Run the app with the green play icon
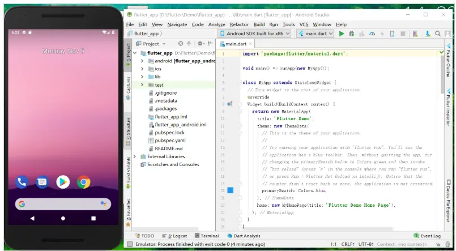456x251 pixels. pos(342,34)
